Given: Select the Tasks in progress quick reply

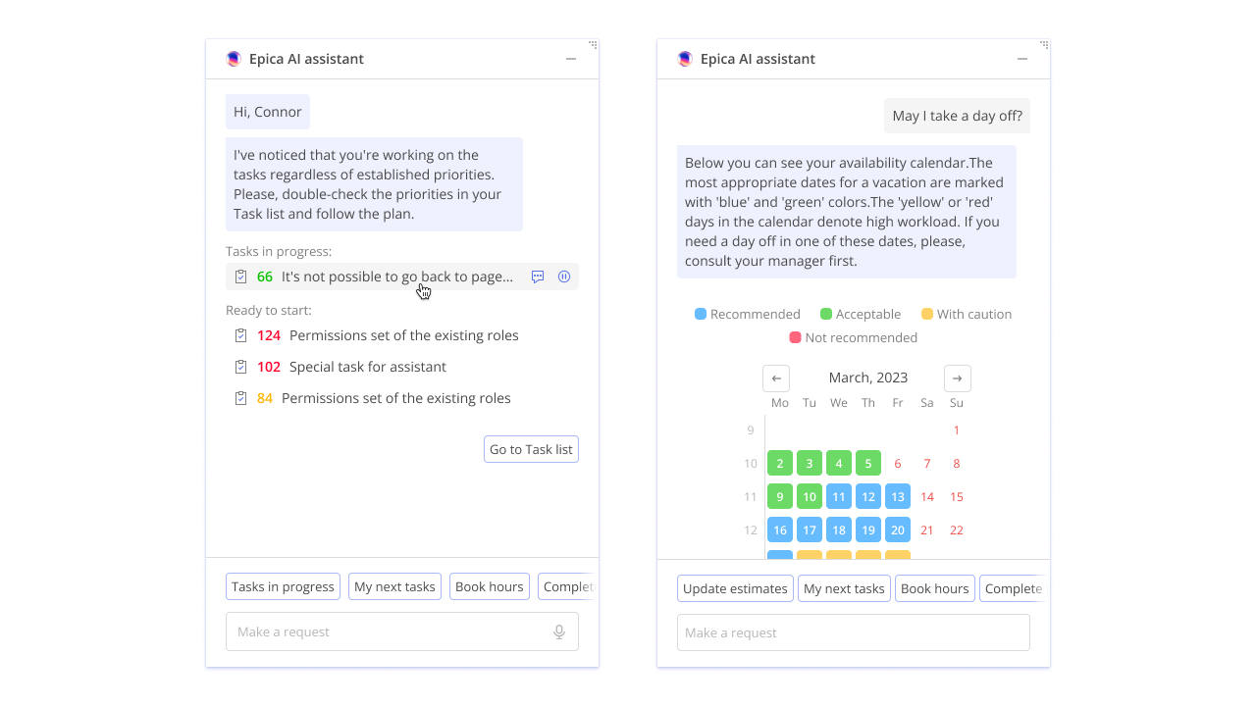Looking at the screenshot, I should click(x=283, y=586).
